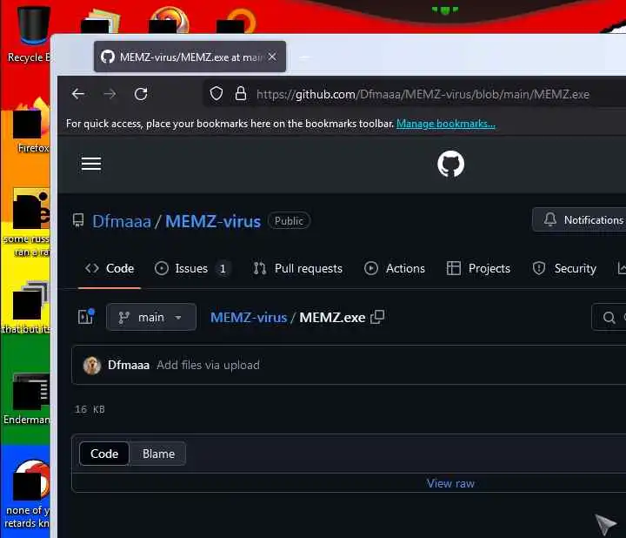Open the 'Add files via upload' commit message
626x538 pixels.
[208, 365]
